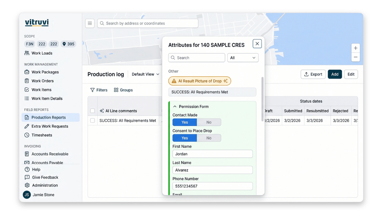Click the First Name field with Jordan
The image size is (383, 213).
[x=212, y=154]
